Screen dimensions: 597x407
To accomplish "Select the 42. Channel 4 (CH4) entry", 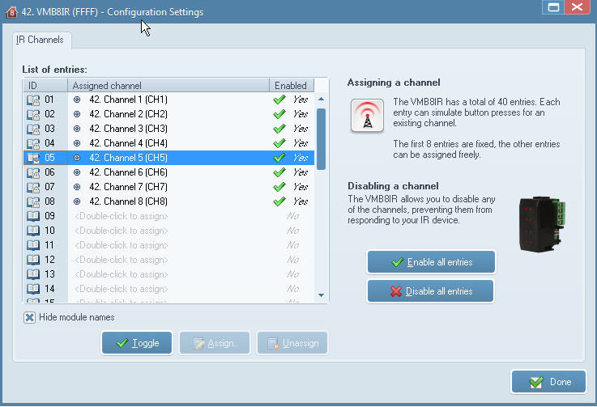I will [x=169, y=143].
